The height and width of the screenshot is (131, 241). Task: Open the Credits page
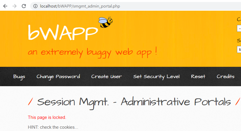pos(226,76)
